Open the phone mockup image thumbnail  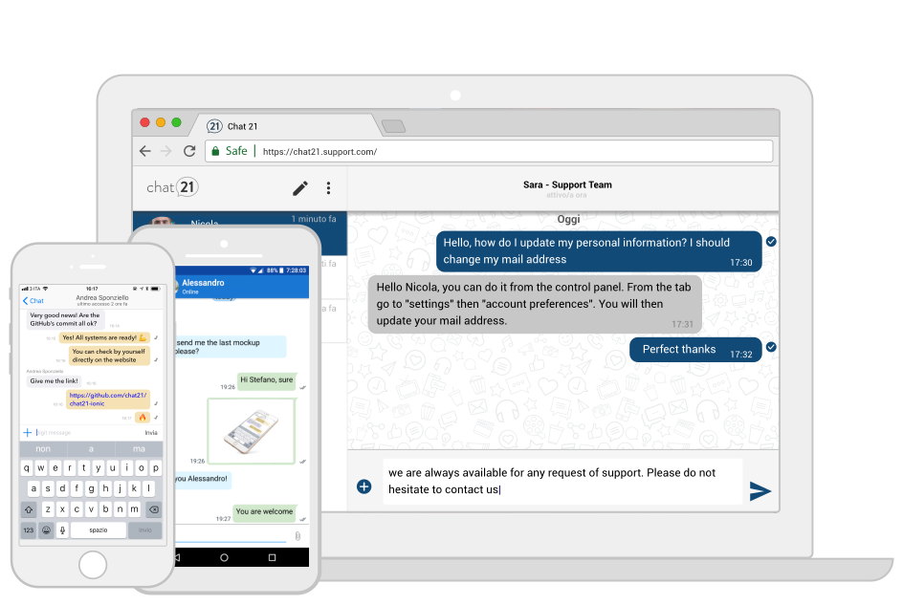coord(252,431)
